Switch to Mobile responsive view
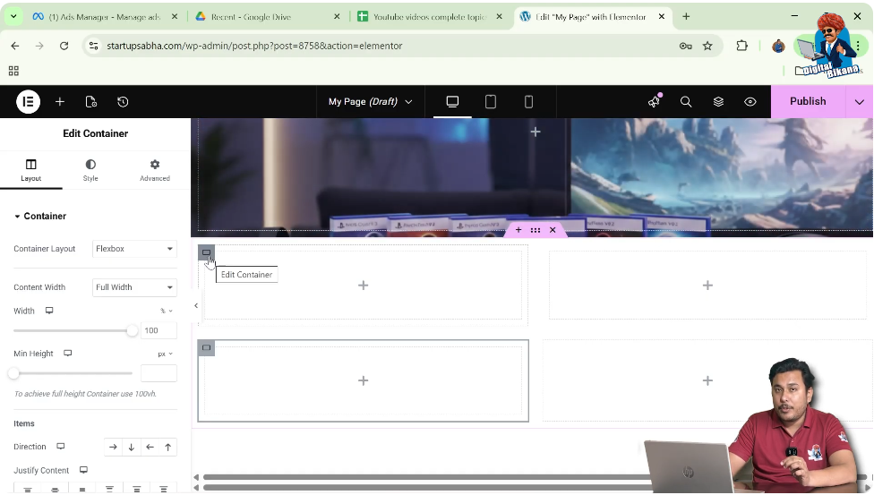The image size is (874, 495). (x=528, y=102)
